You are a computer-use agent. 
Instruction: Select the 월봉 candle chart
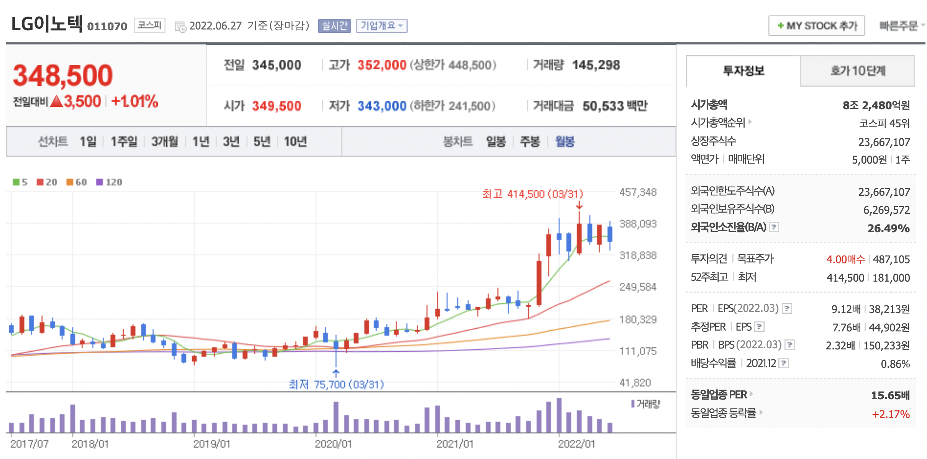click(x=565, y=141)
